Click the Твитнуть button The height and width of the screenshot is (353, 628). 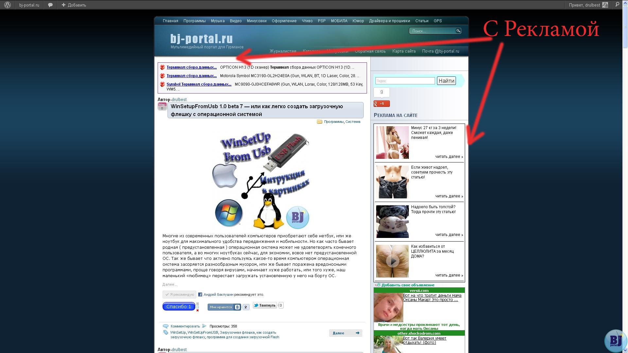click(x=265, y=305)
